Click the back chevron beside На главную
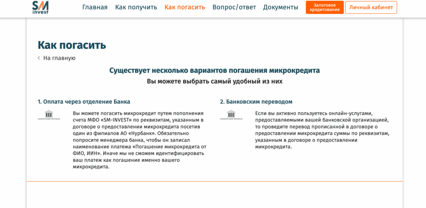This screenshot has height=208, width=426. tap(39, 58)
